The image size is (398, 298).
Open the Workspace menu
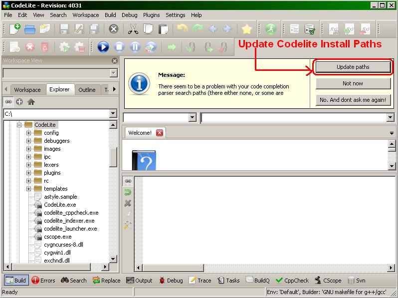coord(86,15)
